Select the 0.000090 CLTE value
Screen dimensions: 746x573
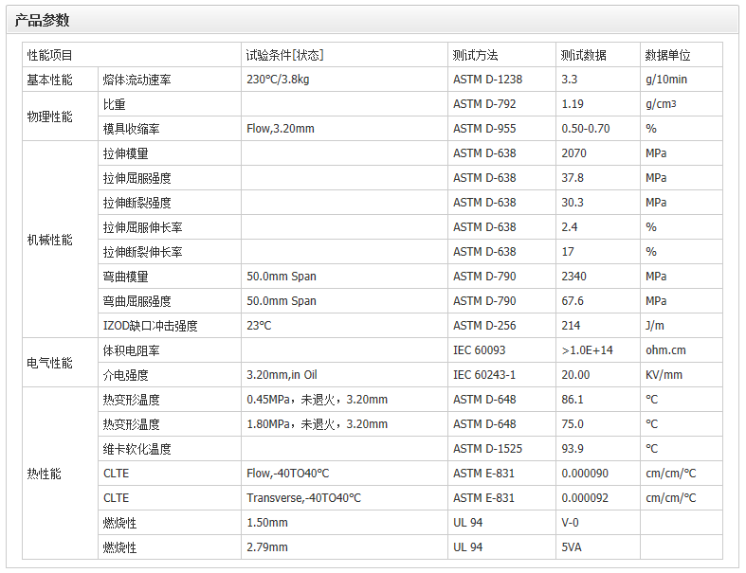point(585,474)
